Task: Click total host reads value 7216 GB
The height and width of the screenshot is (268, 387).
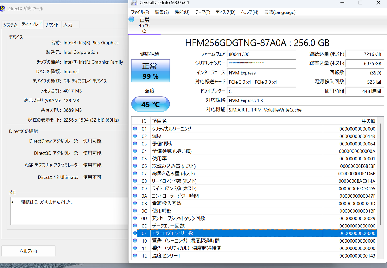Action: (365, 54)
